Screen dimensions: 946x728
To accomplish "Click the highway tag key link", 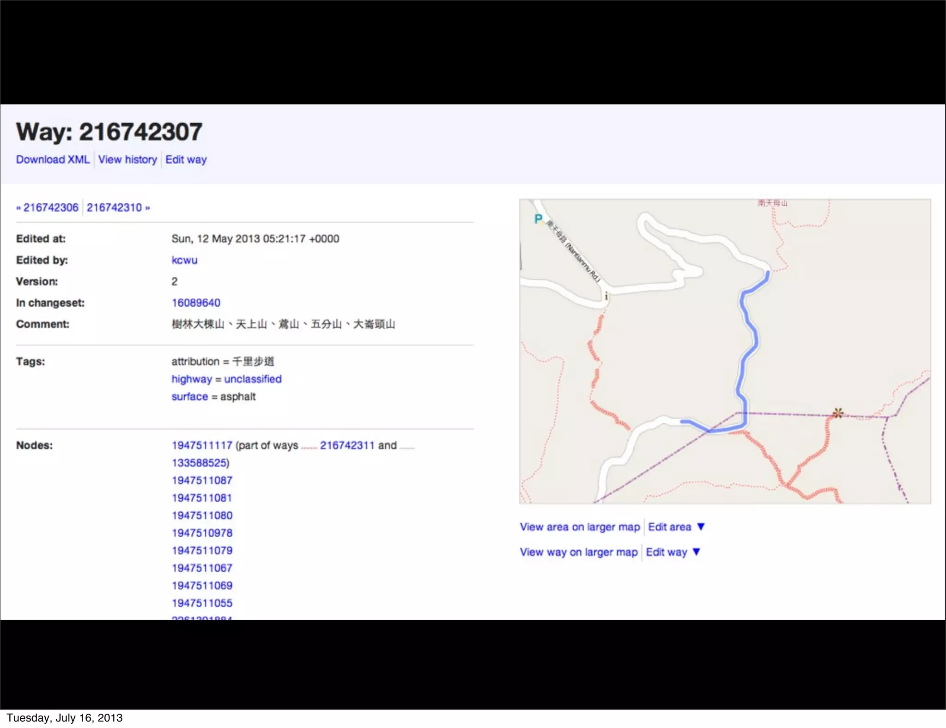I will pyautogui.click(x=191, y=379).
